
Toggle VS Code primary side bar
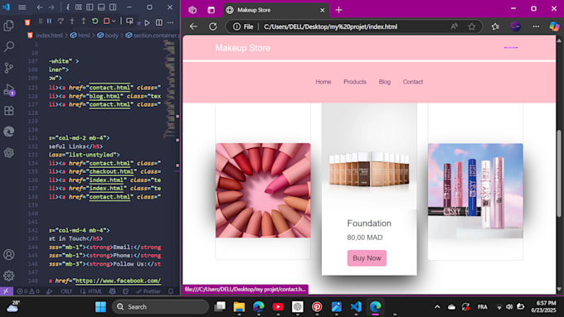[x=90, y=7]
